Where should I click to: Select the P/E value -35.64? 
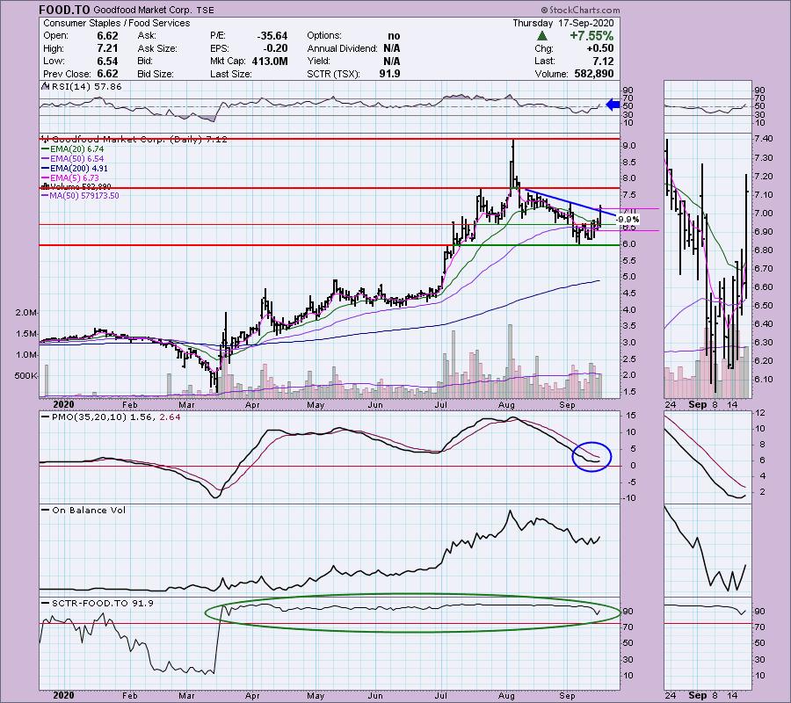tap(272, 36)
